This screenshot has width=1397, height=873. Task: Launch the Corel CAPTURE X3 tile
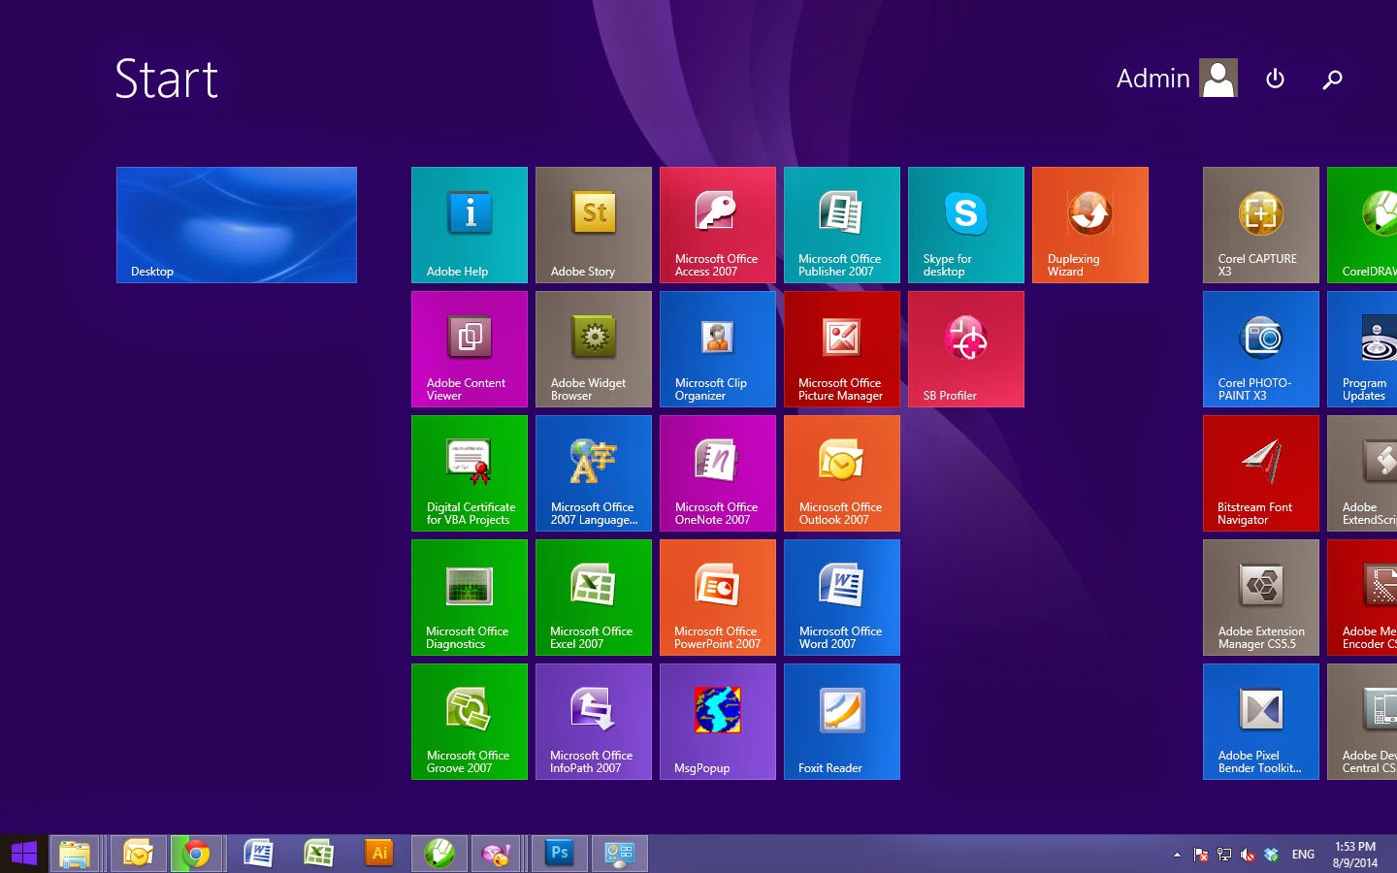point(1261,225)
